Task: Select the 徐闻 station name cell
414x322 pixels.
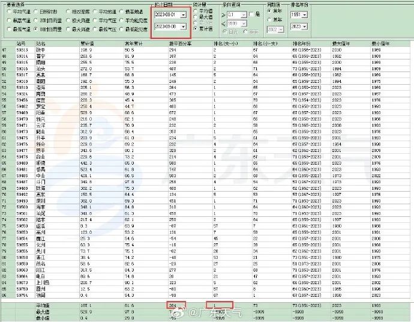Action: click(x=41, y=296)
